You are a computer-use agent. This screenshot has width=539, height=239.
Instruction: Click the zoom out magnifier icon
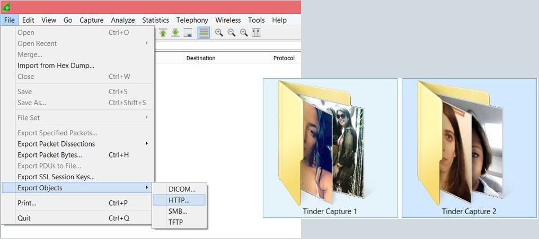232,33
